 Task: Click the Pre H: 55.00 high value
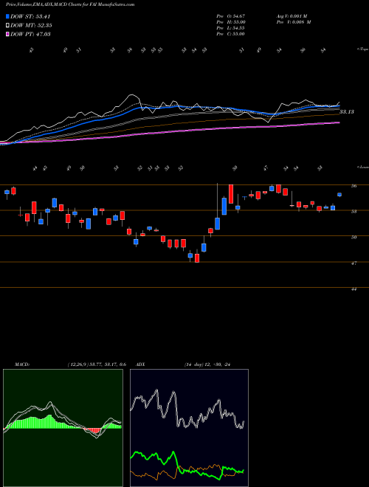(231, 22)
